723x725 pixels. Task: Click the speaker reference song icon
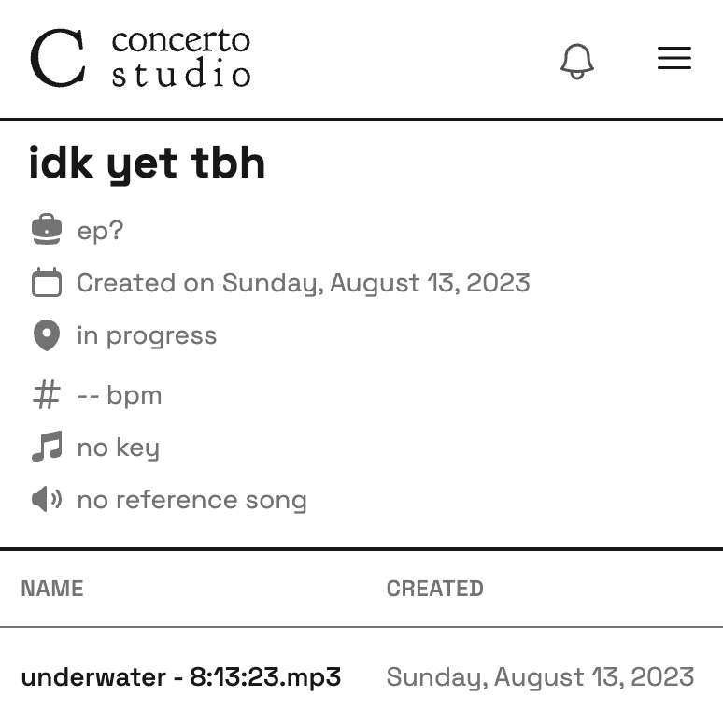(46, 499)
